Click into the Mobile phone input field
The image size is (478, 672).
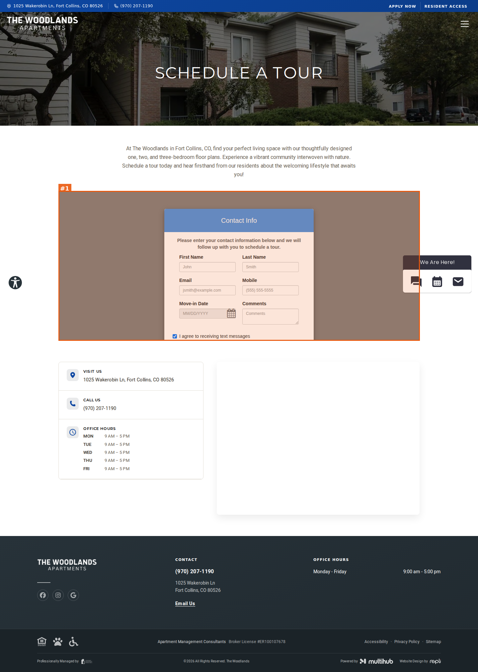coord(271,290)
